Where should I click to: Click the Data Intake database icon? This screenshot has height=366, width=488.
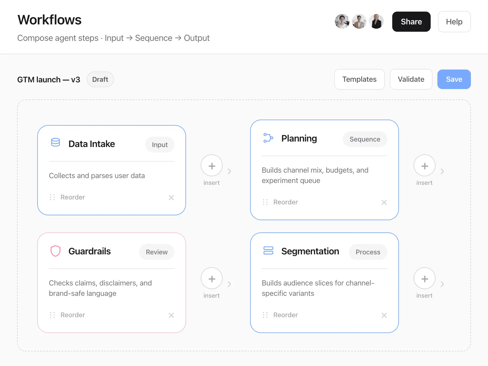pos(56,142)
